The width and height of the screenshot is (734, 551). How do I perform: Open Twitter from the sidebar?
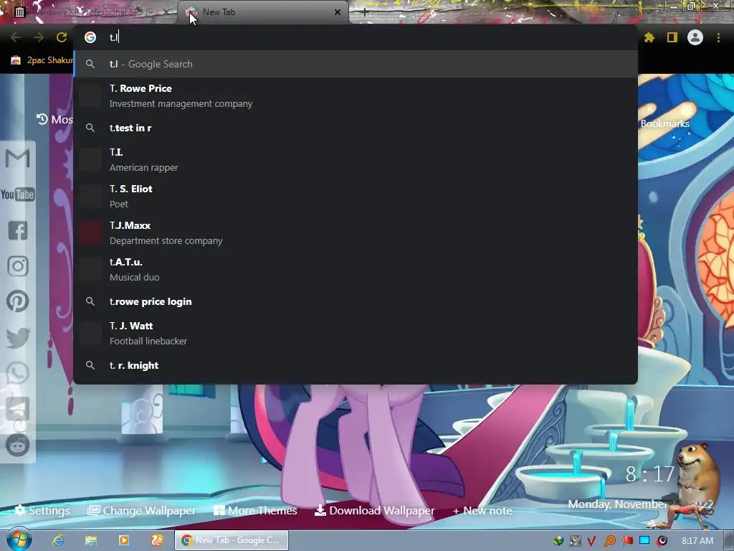point(18,337)
